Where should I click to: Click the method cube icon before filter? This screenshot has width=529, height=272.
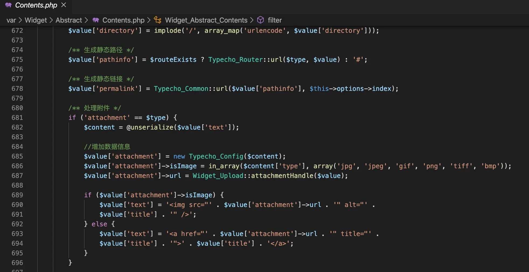coord(260,20)
